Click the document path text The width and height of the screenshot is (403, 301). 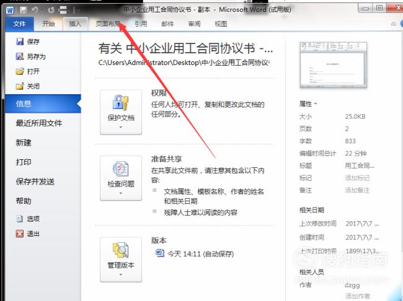pyautogui.click(x=184, y=63)
